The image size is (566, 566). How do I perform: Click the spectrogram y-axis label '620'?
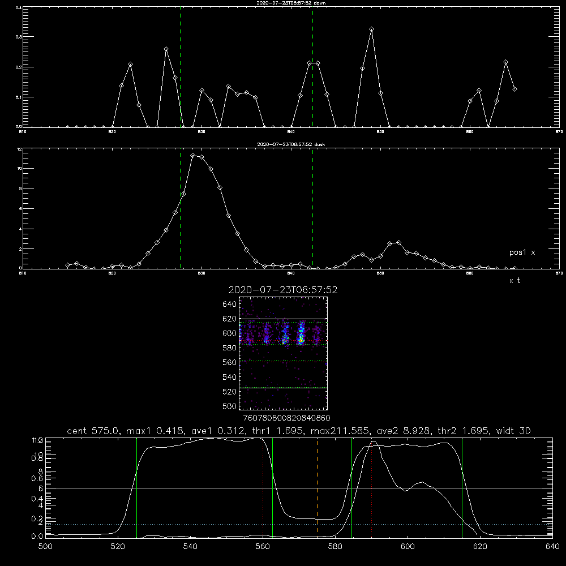tap(230, 319)
